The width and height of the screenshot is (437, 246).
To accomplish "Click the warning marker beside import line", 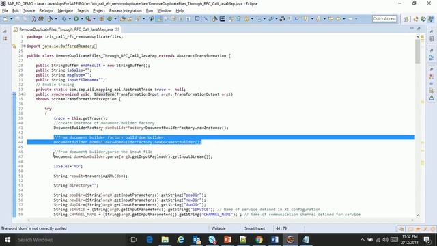I will (14, 46).
